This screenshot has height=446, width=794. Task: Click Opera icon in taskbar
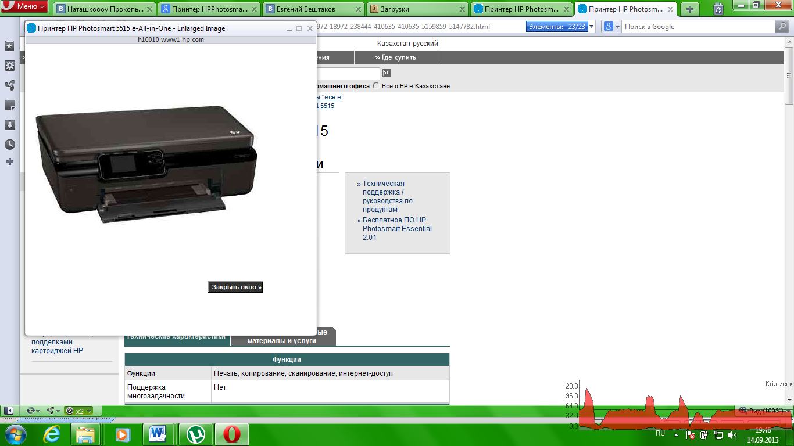click(232, 434)
